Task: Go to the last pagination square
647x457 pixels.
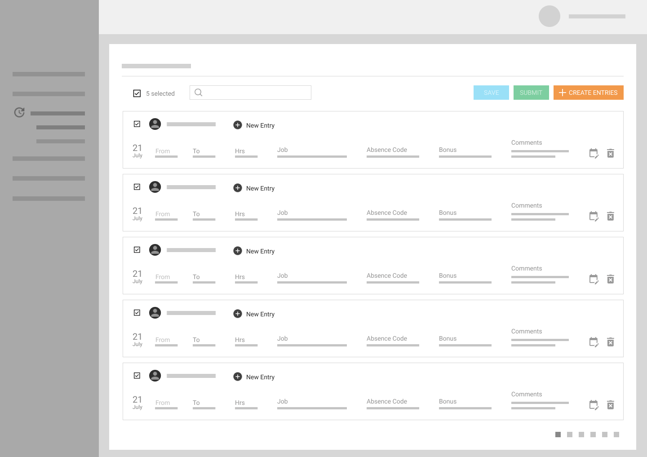Action: click(x=616, y=435)
